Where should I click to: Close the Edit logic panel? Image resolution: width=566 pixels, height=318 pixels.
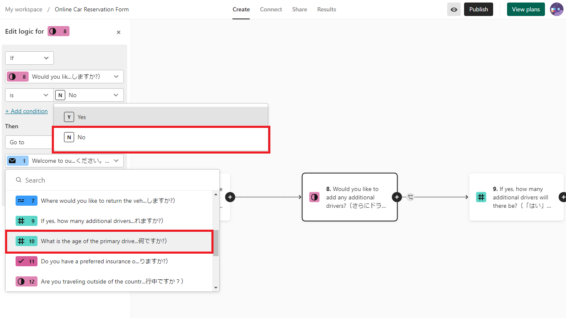(x=118, y=32)
